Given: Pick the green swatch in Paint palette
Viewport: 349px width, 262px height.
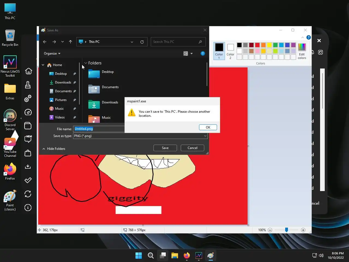Looking at the screenshot, I should tap(275, 45).
